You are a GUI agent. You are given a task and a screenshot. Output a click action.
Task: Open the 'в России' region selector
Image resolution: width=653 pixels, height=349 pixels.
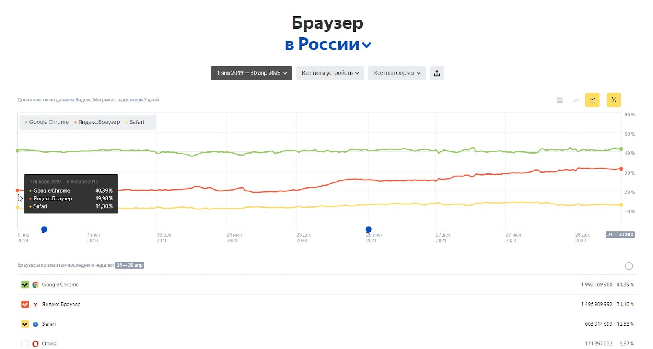[328, 44]
